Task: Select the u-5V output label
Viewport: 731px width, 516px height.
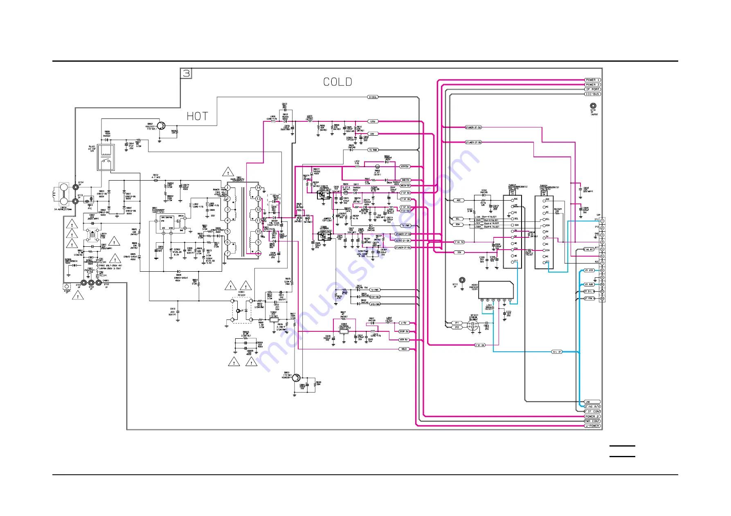Action: tap(403, 323)
